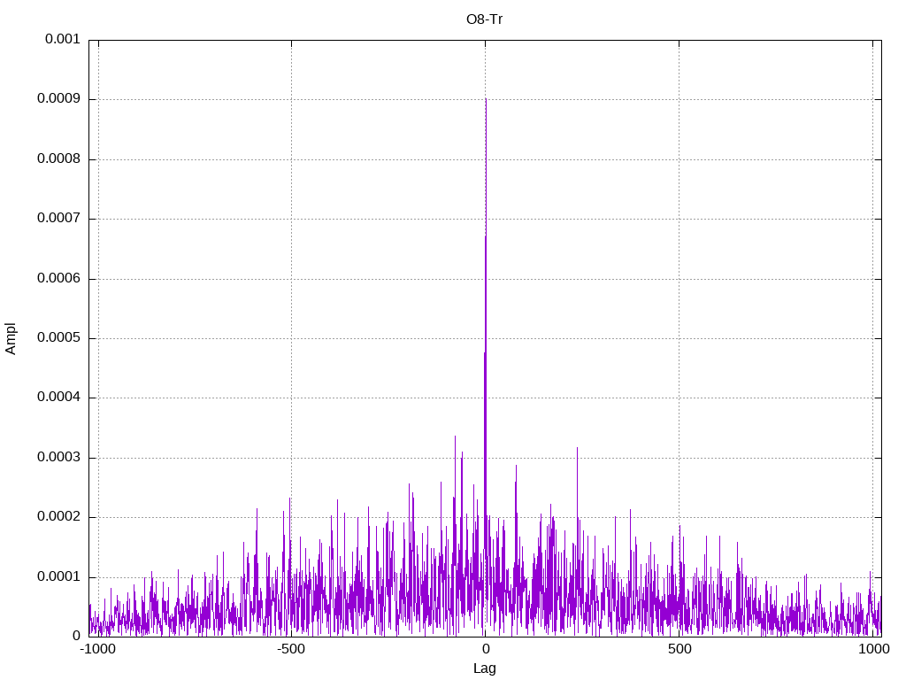Viewport: 906px width, 680px height.
Task: Click the 0.0005 y-axis tick label
Action: tap(59, 337)
